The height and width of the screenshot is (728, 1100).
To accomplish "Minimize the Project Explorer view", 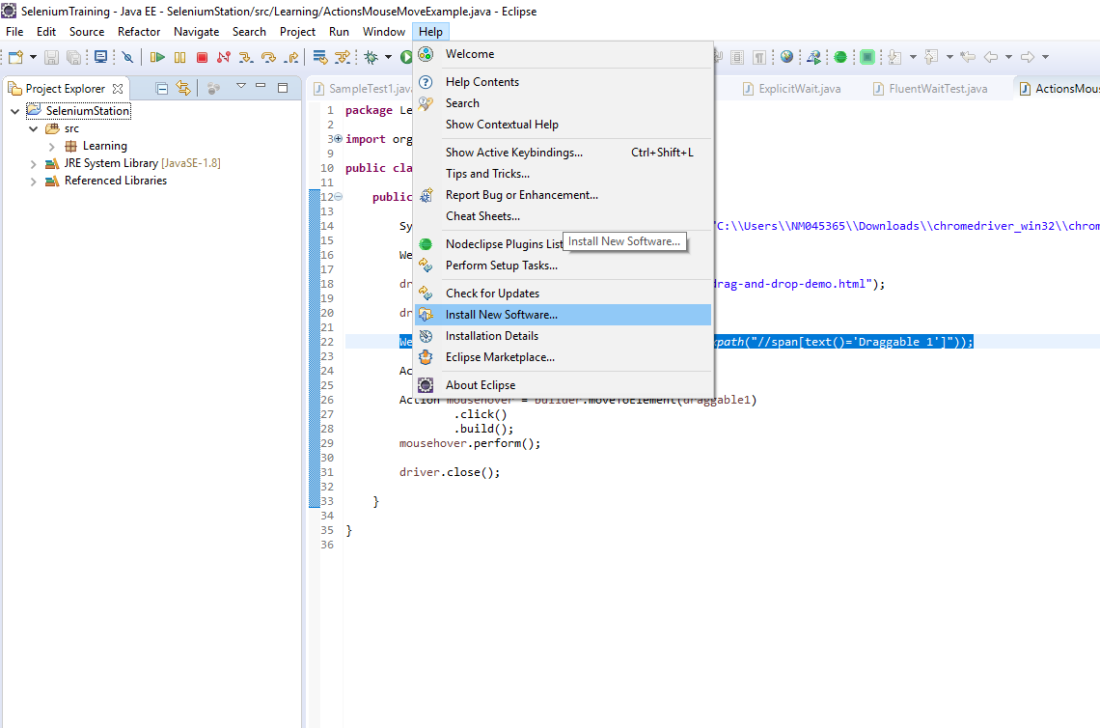I will tap(261, 86).
